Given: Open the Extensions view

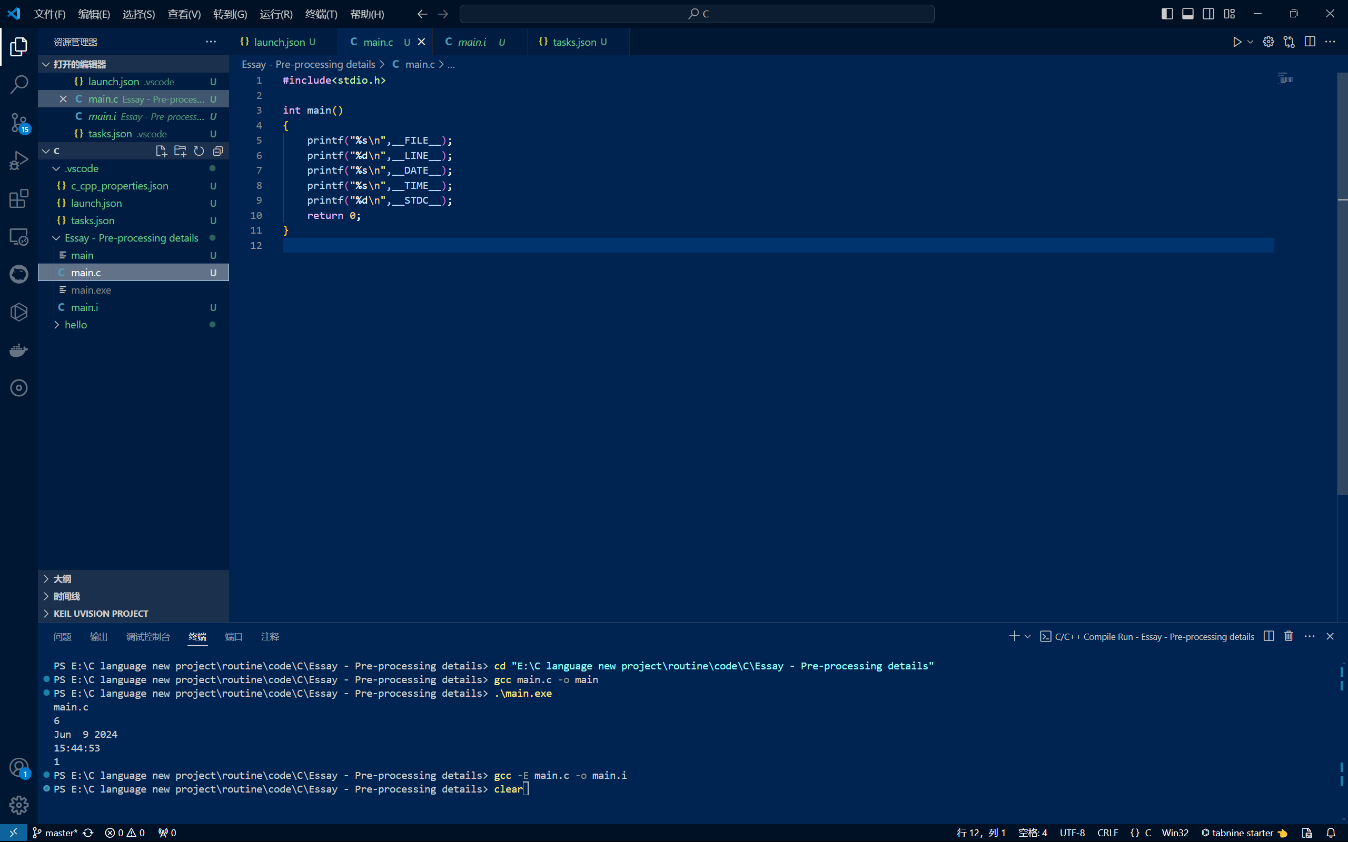Looking at the screenshot, I should (x=18, y=199).
